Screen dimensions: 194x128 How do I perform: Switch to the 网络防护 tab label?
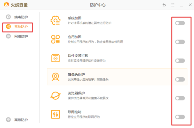(21, 36)
